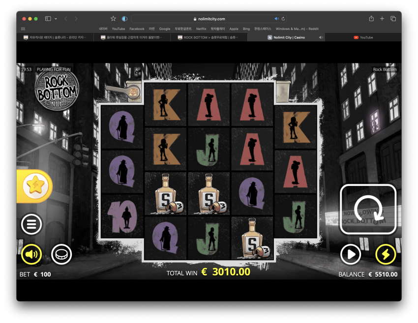Open Apple favorites bookmark
The height and width of the screenshot is (323, 418).
pos(234,29)
